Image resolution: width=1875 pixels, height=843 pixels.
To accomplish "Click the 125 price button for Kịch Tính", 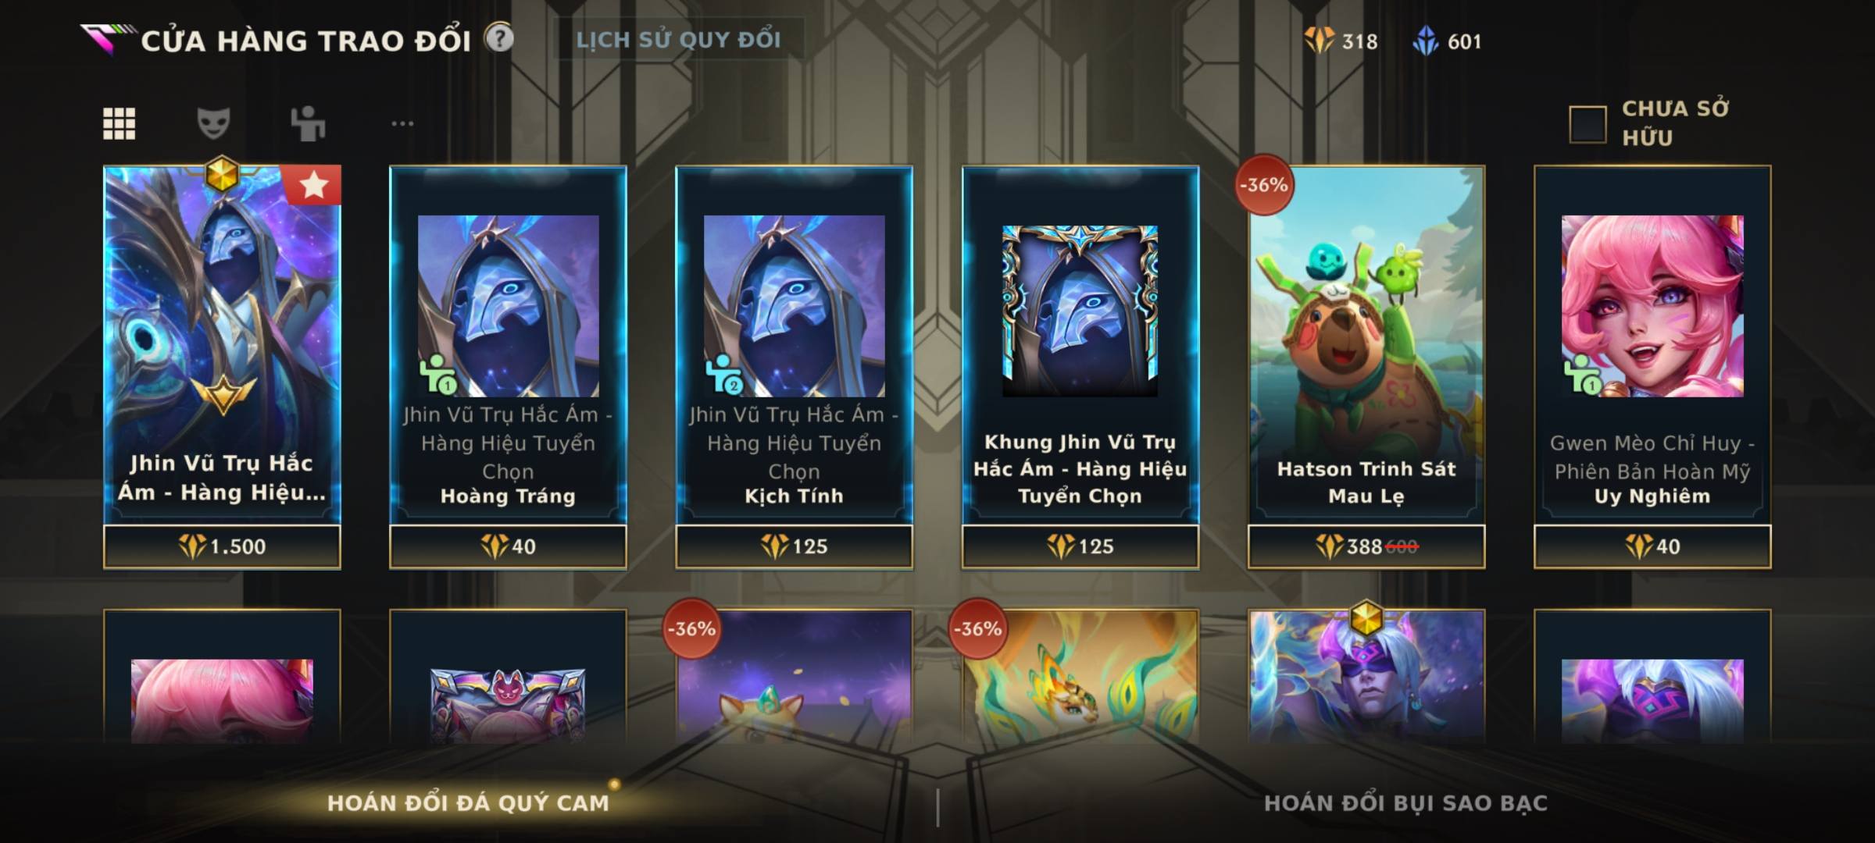I will click(794, 546).
